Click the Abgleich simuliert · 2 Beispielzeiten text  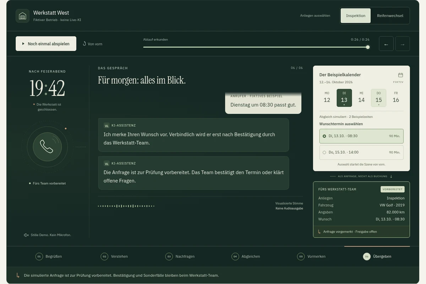[x=346, y=116]
